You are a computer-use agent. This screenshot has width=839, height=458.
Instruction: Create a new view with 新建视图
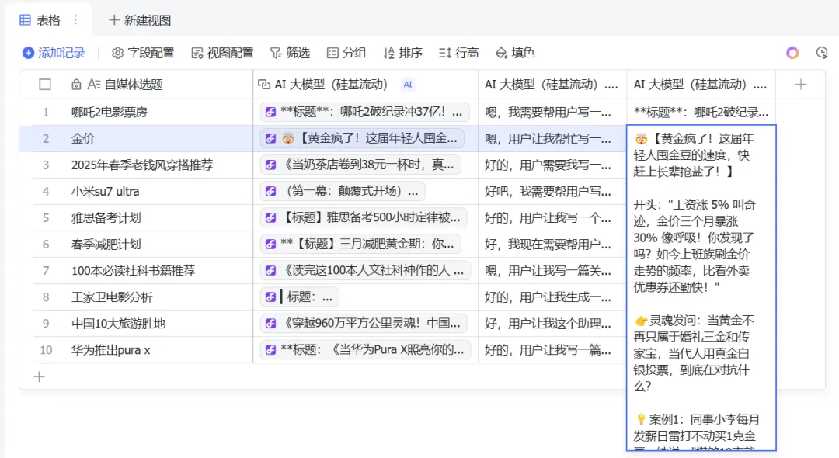click(x=140, y=20)
